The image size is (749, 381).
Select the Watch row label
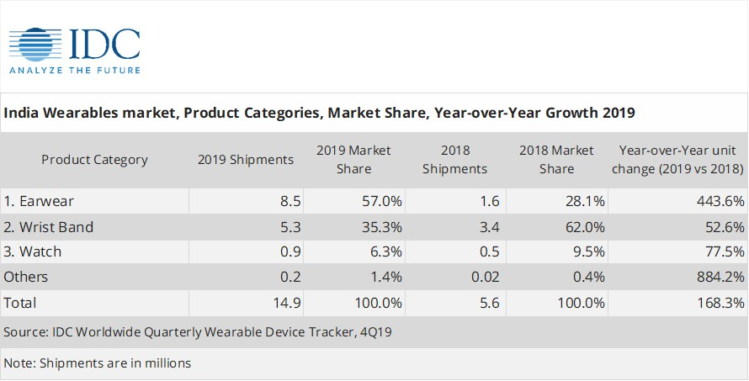(33, 251)
